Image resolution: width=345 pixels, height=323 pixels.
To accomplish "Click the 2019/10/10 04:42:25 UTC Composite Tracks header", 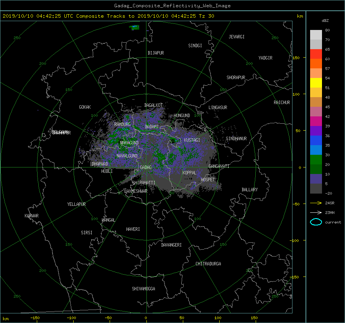I will (108, 16).
